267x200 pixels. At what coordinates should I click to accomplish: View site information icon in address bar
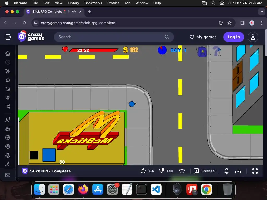tap(35, 23)
